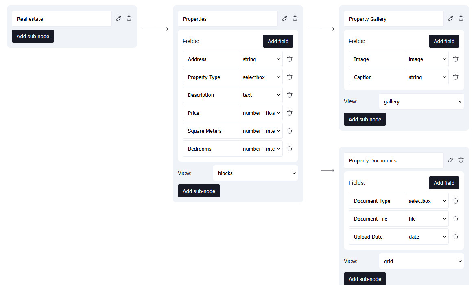Click the edit pencil icon for Real estate
The width and height of the screenshot is (476, 285).
point(119,18)
